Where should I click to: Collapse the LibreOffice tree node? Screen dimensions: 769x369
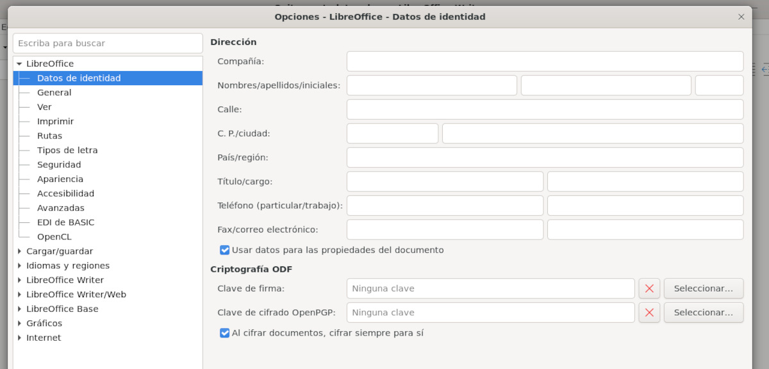pos(19,64)
